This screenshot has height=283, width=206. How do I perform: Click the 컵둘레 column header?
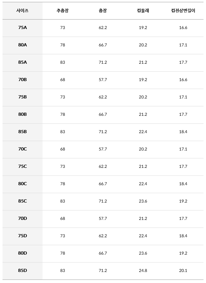[143, 10]
